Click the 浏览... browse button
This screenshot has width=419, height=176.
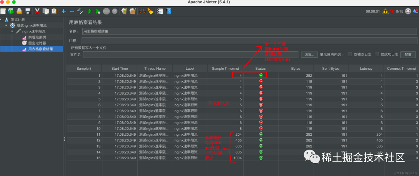(x=309, y=55)
